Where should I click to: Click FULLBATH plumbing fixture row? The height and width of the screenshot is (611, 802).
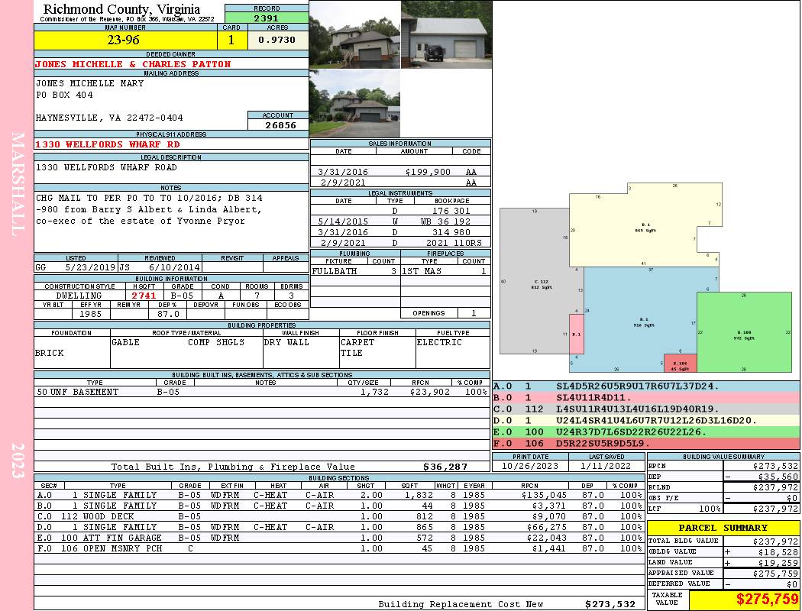tap(354, 271)
